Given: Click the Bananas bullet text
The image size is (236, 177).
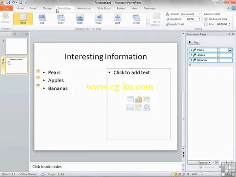Looking at the screenshot, I should click(x=58, y=88).
